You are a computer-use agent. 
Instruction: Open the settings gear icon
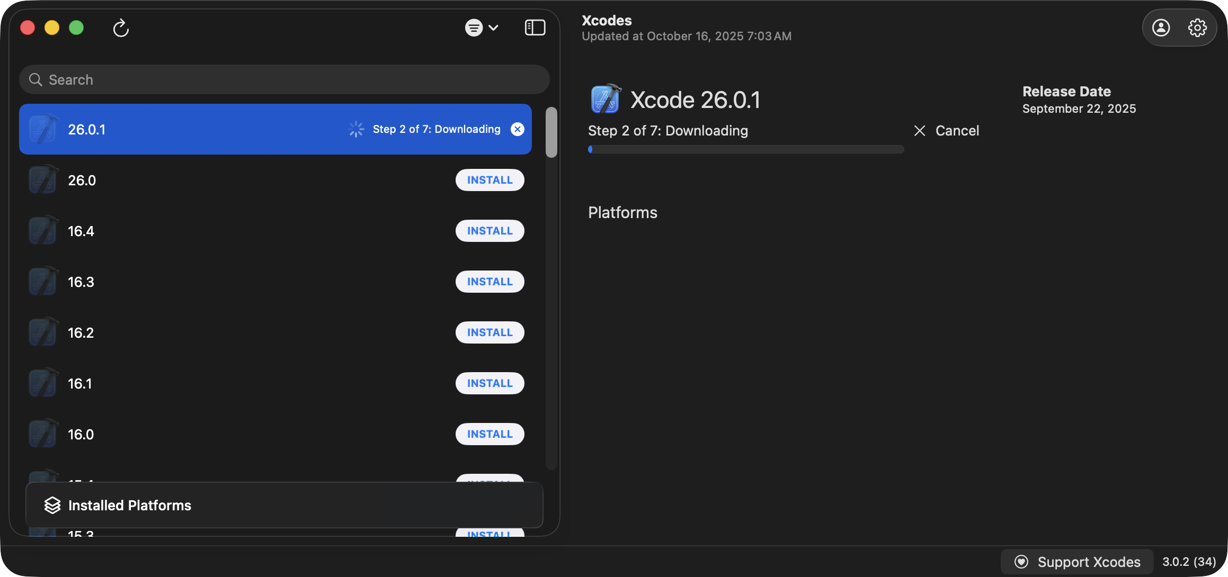(x=1197, y=28)
